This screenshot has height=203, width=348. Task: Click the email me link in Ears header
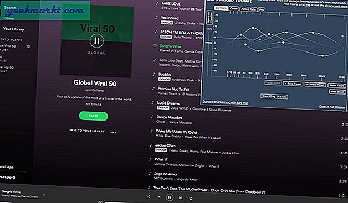[304, 4]
